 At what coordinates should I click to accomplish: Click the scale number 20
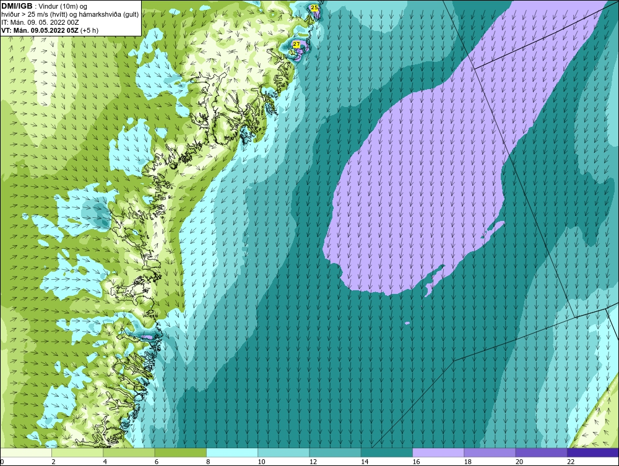pos(519,462)
